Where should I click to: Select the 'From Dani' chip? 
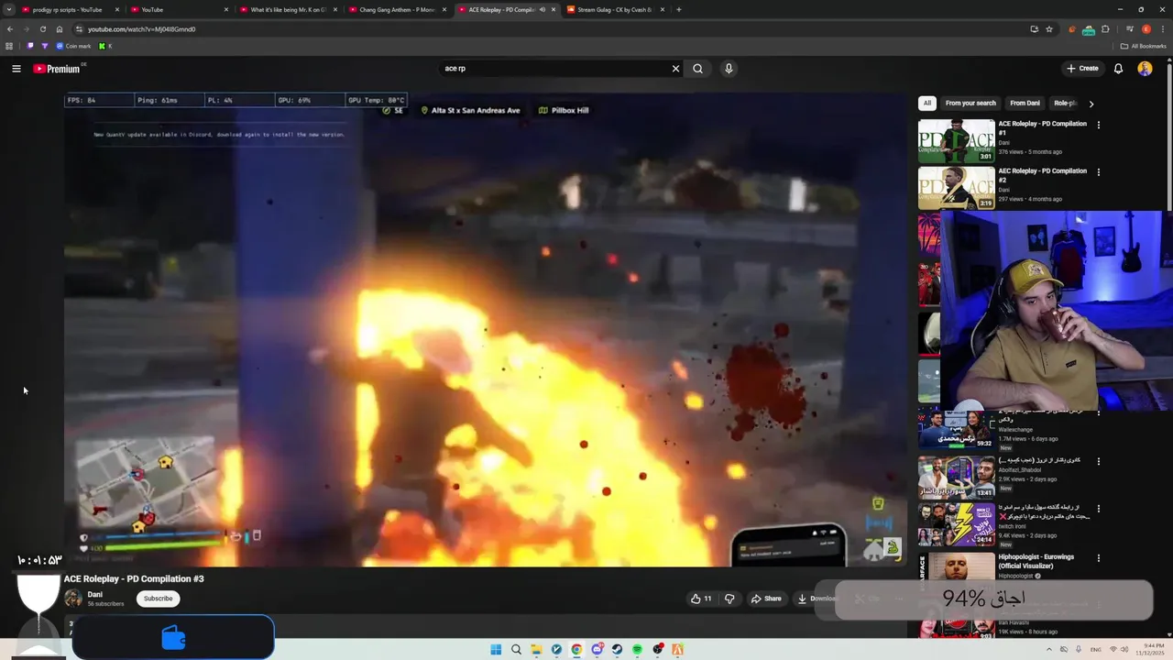tap(1025, 104)
